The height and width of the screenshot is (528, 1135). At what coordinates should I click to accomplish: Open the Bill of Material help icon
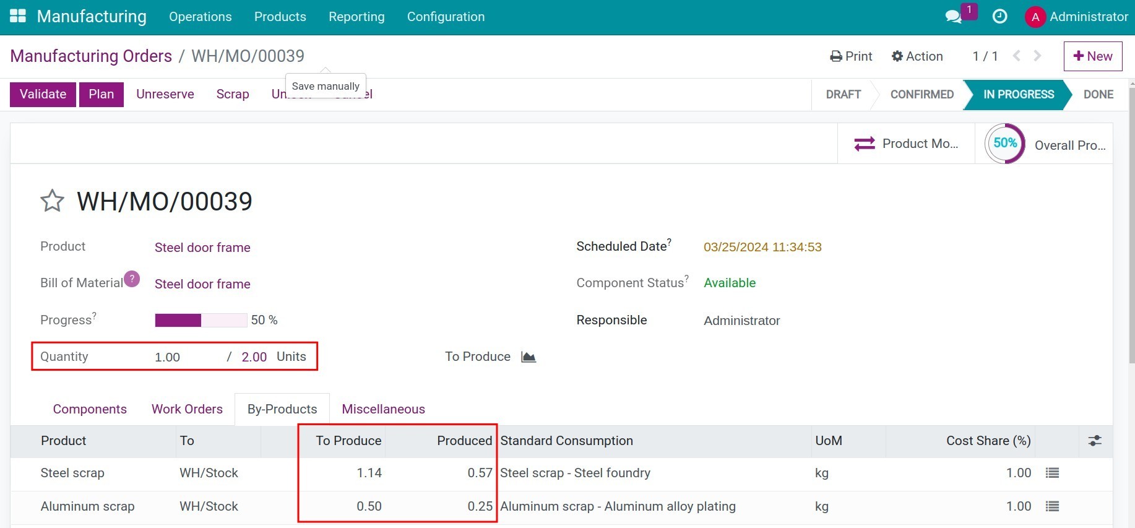(x=132, y=279)
